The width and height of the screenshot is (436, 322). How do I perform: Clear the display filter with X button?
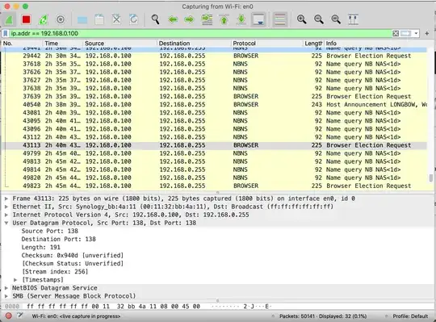tap(396, 34)
